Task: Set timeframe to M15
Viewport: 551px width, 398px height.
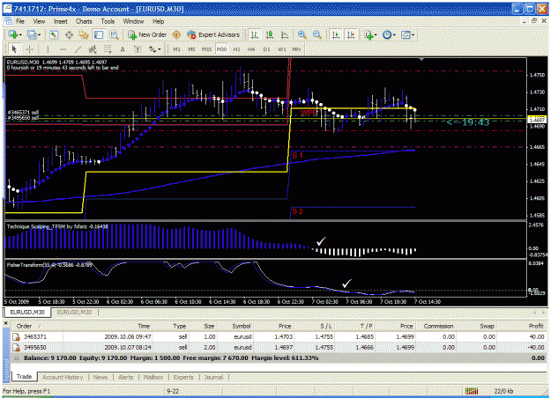Action: click(x=206, y=49)
